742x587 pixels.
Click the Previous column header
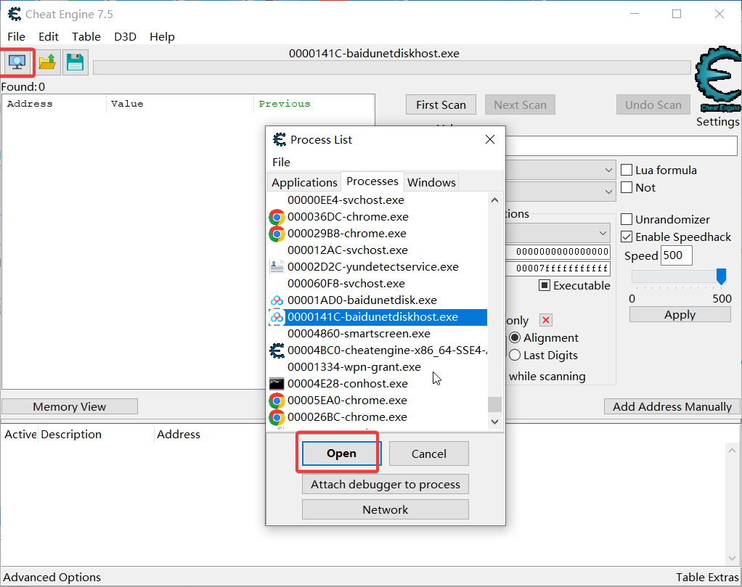[314, 104]
